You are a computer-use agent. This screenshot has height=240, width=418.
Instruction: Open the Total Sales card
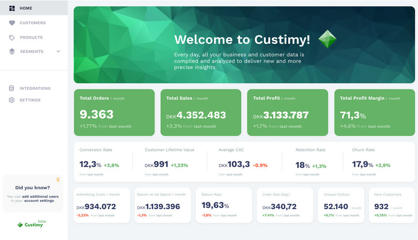[x=201, y=112]
